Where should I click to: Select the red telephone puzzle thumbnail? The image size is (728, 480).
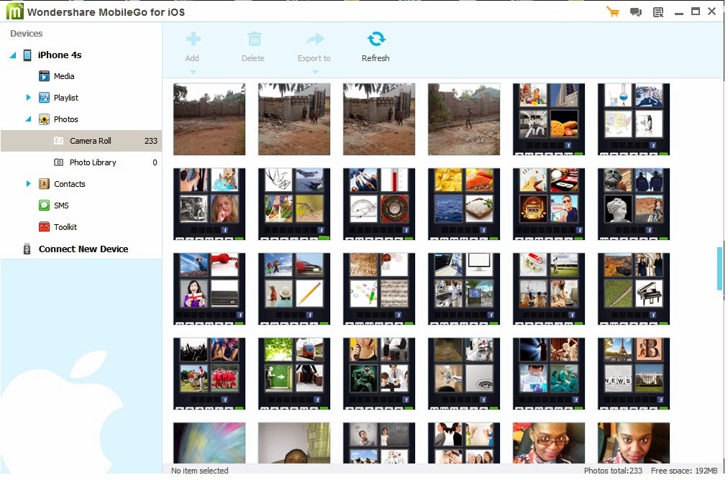(209, 289)
